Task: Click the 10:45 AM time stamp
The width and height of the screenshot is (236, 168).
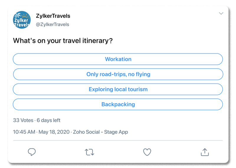Action: 24,132
